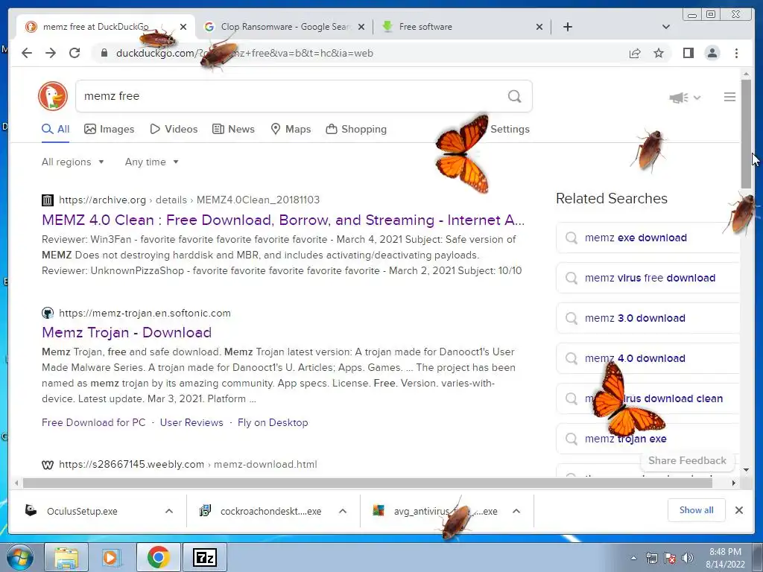
Task: Expand options for OculusSetup.exe download
Action: 169,511
